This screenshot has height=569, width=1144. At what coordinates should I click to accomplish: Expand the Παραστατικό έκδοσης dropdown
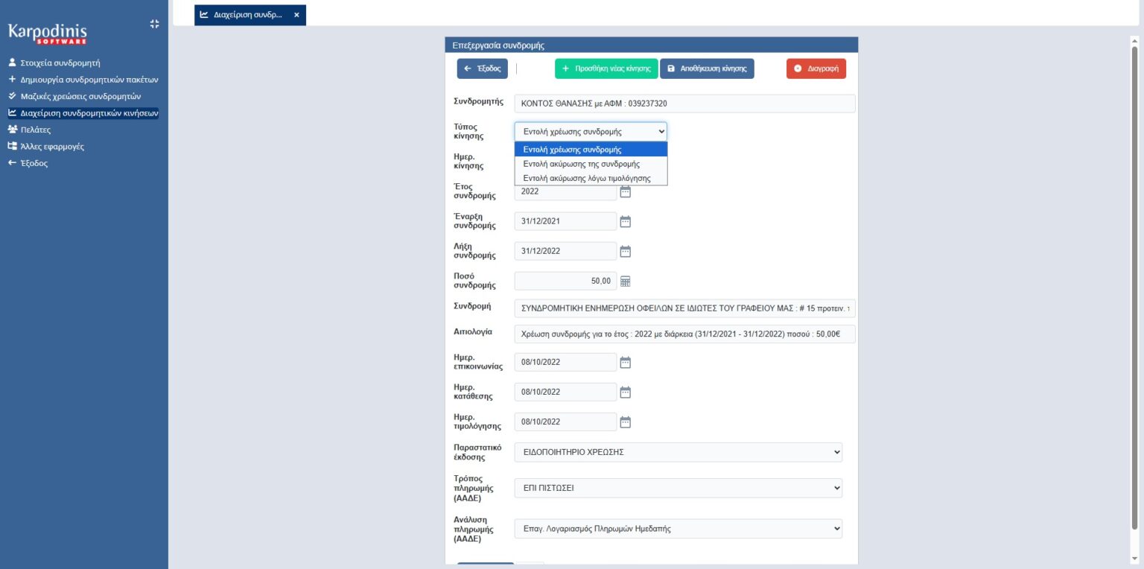point(678,452)
